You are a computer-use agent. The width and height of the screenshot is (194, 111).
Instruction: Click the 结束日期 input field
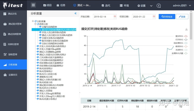click(x=144, y=17)
